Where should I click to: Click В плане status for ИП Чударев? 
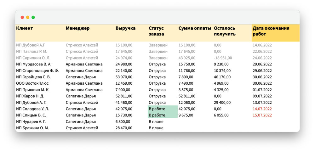click(x=156, y=122)
